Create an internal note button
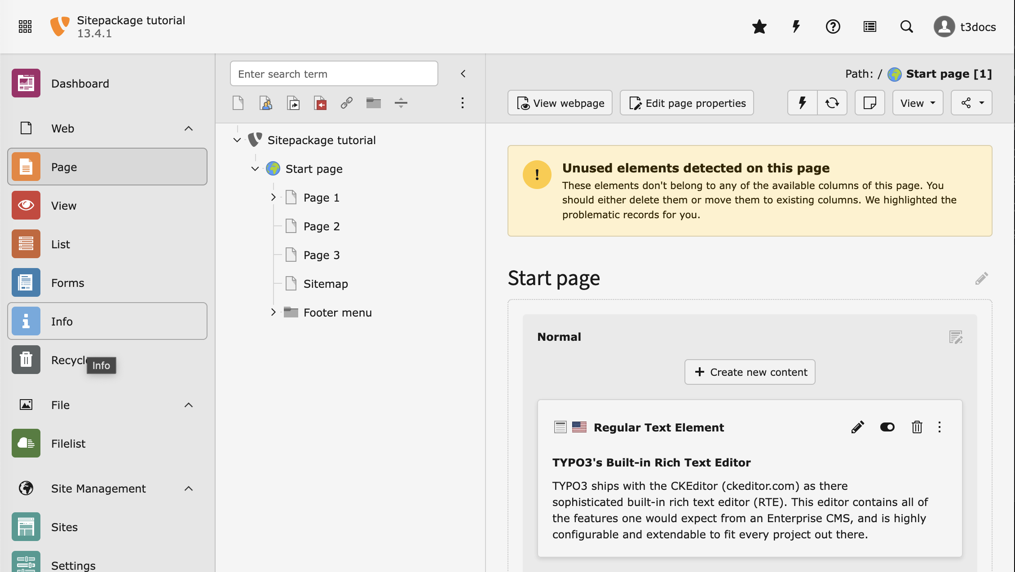 (x=870, y=103)
